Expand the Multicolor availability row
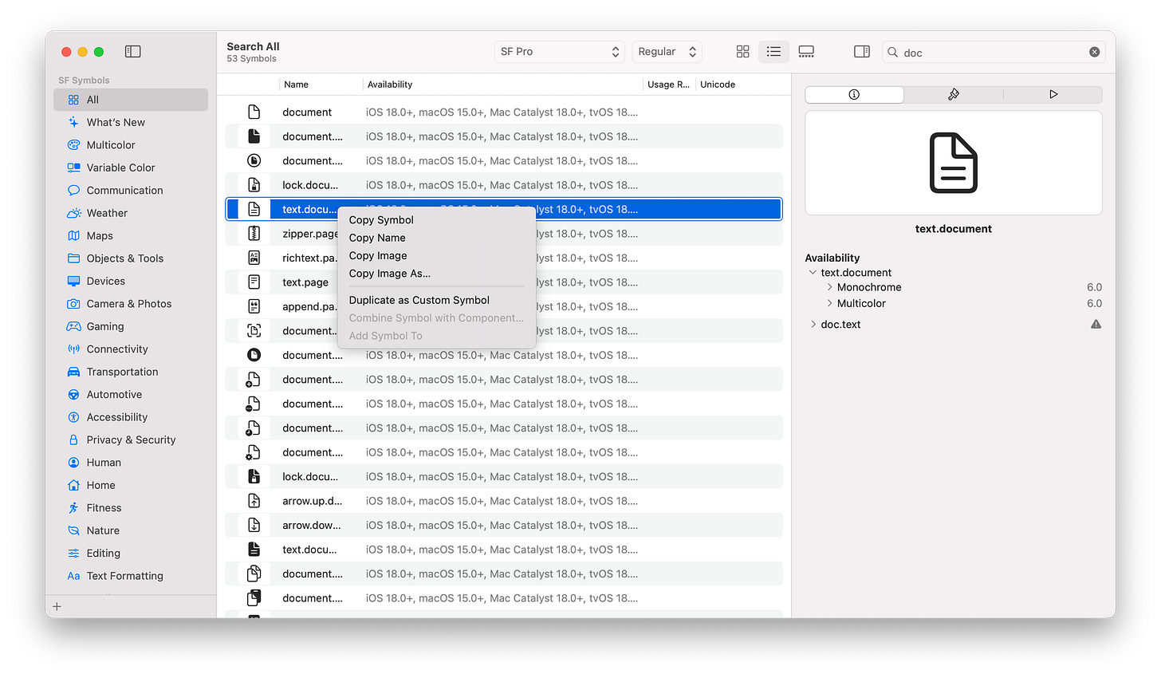The width and height of the screenshot is (1161, 678). [x=829, y=304]
